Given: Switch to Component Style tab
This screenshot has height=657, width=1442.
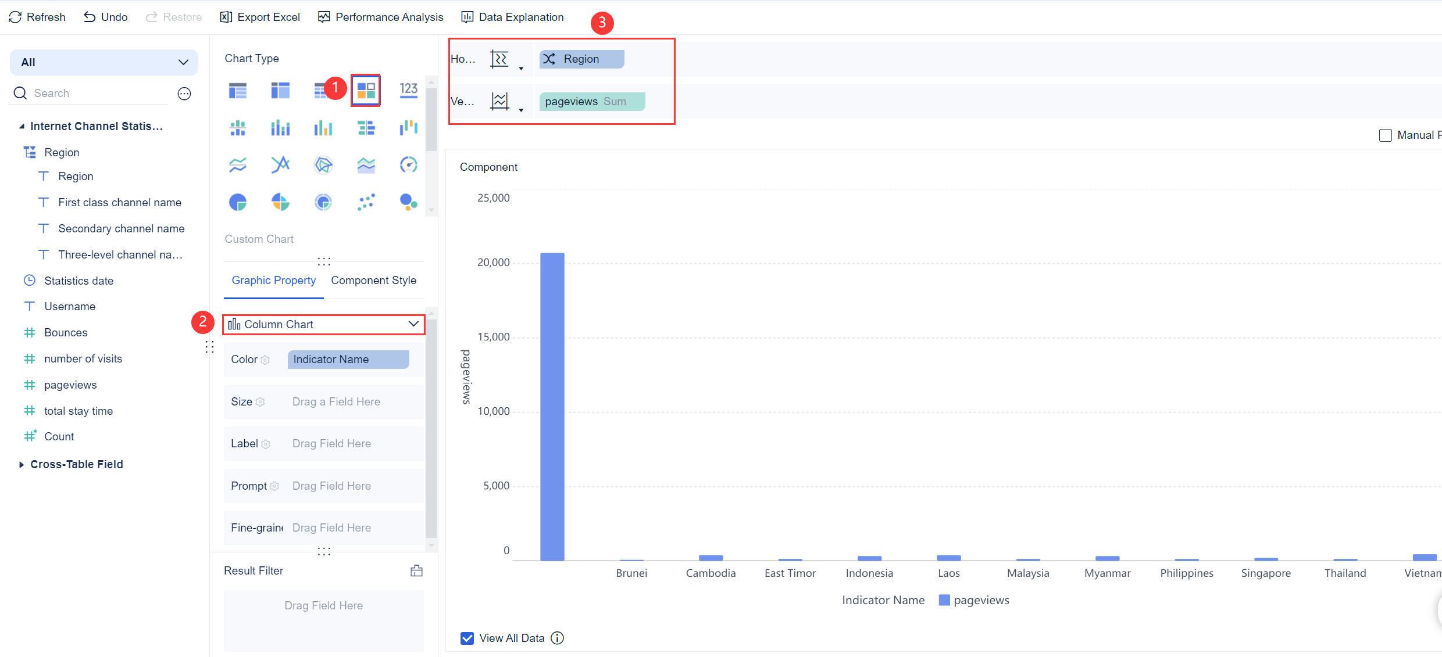Looking at the screenshot, I should 373,280.
